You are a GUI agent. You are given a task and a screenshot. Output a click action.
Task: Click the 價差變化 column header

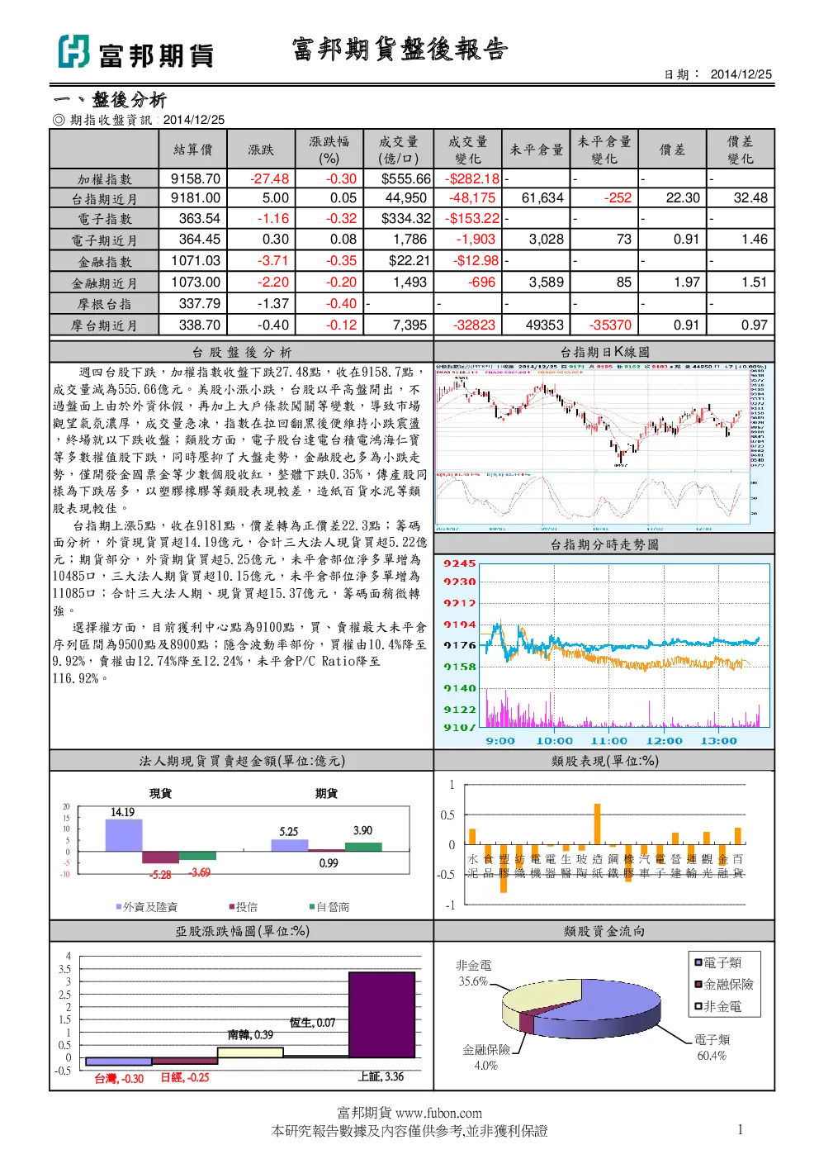(x=741, y=150)
